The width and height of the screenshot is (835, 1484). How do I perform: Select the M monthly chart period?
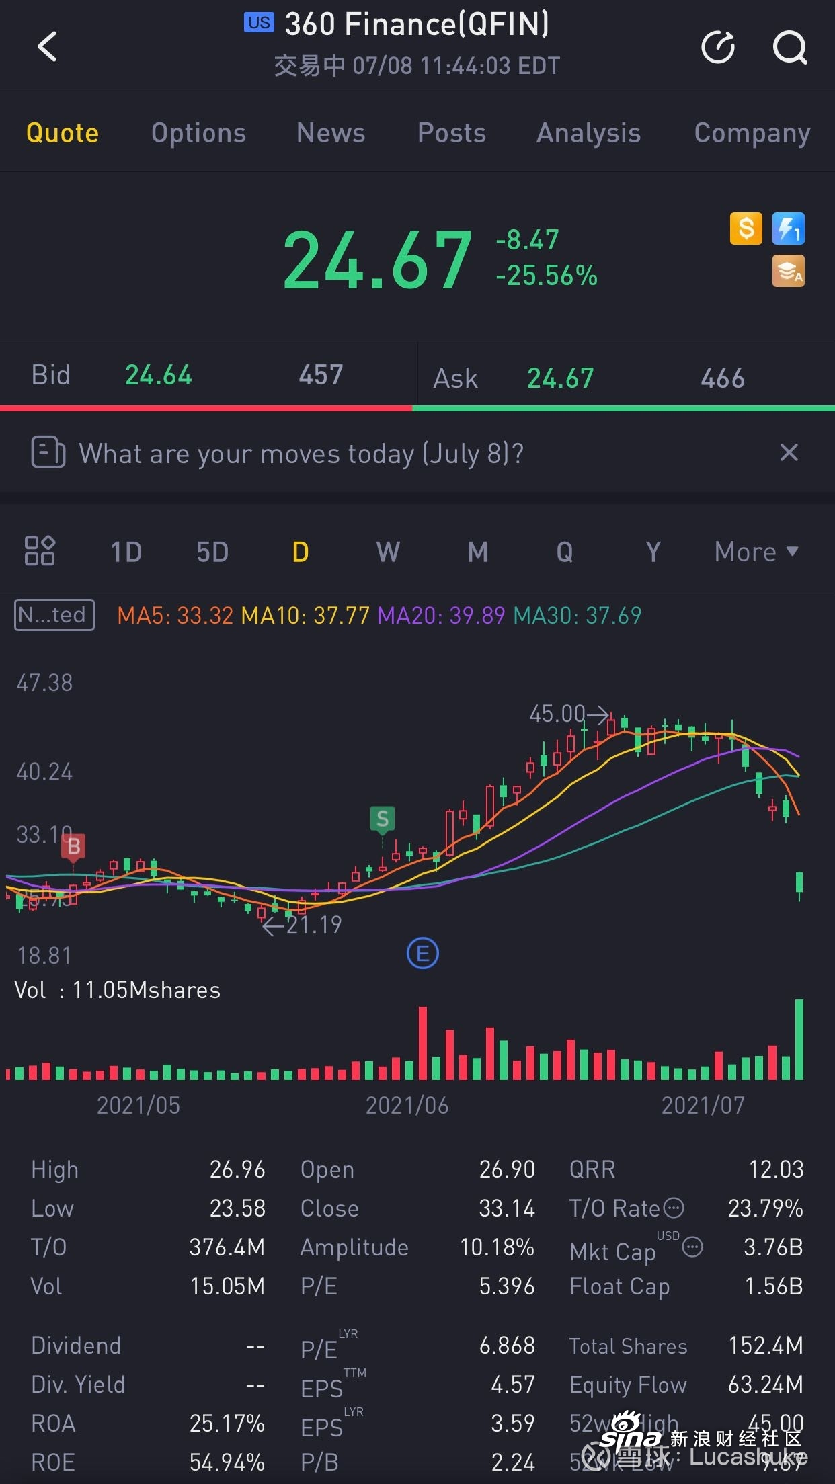(477, 552)
